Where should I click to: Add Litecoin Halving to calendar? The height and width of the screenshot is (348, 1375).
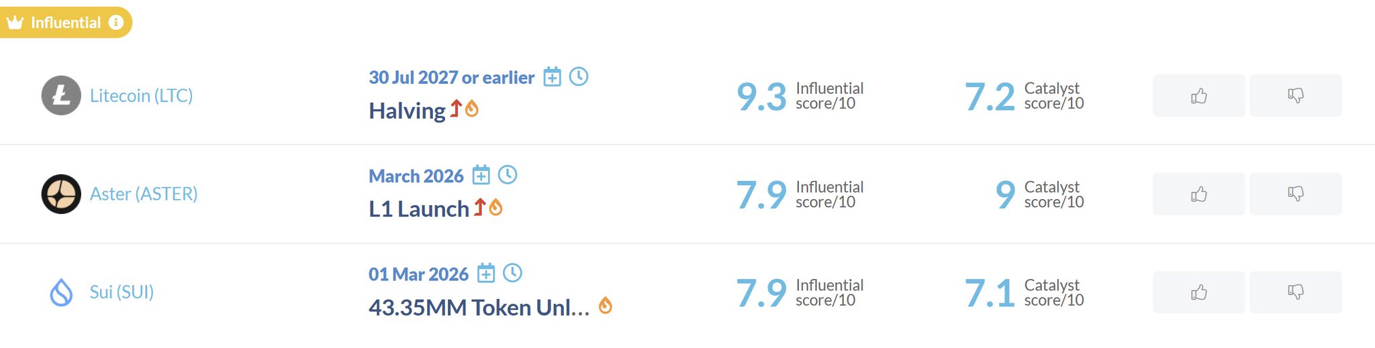(552, 77)
